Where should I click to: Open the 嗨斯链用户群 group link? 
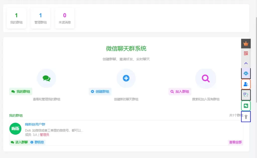[x=35, y=124]
